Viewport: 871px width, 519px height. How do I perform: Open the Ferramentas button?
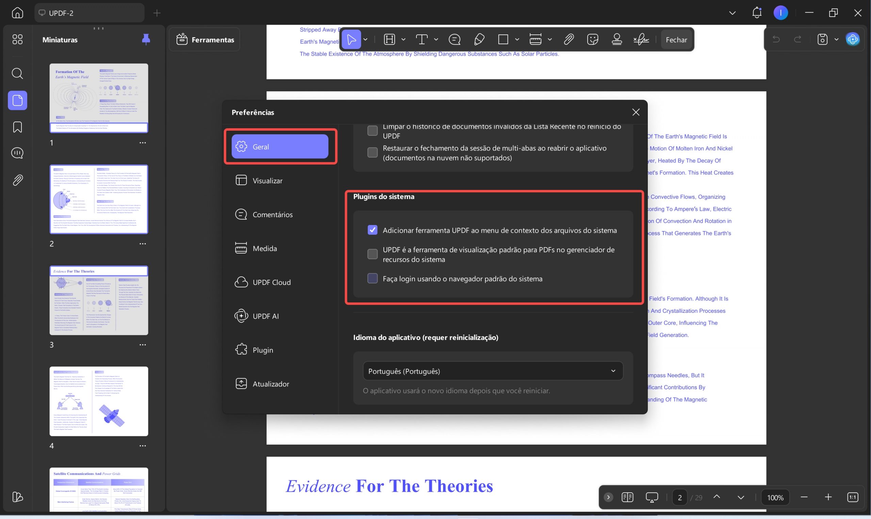point(205,39)
